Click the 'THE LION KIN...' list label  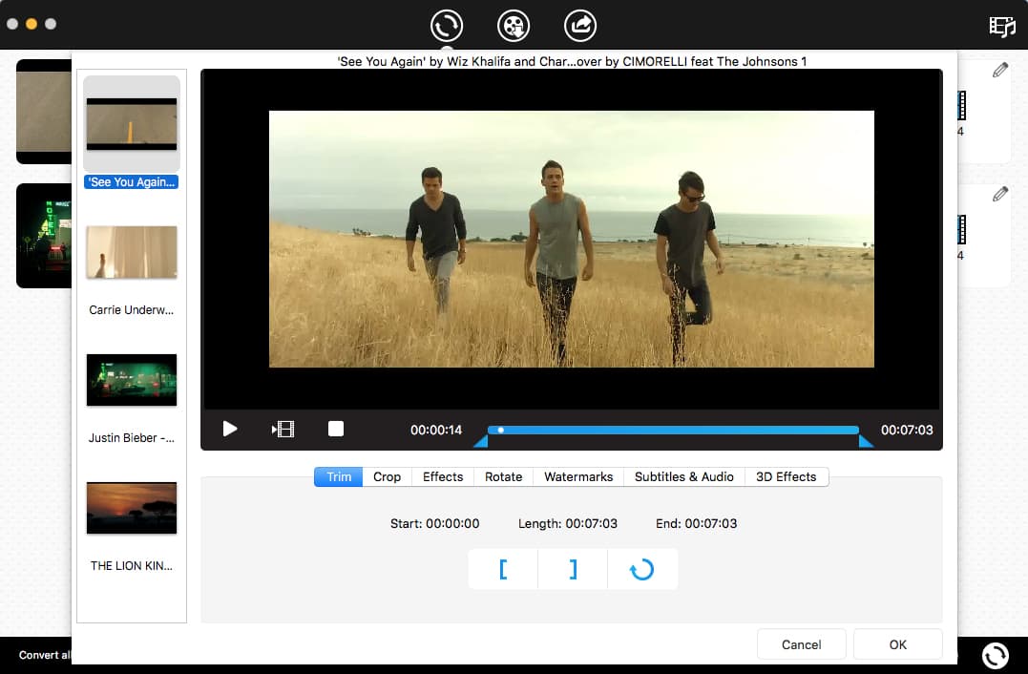point(131,565)
